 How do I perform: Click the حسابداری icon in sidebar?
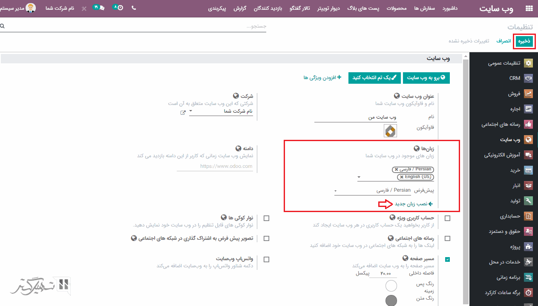(529, 216)
